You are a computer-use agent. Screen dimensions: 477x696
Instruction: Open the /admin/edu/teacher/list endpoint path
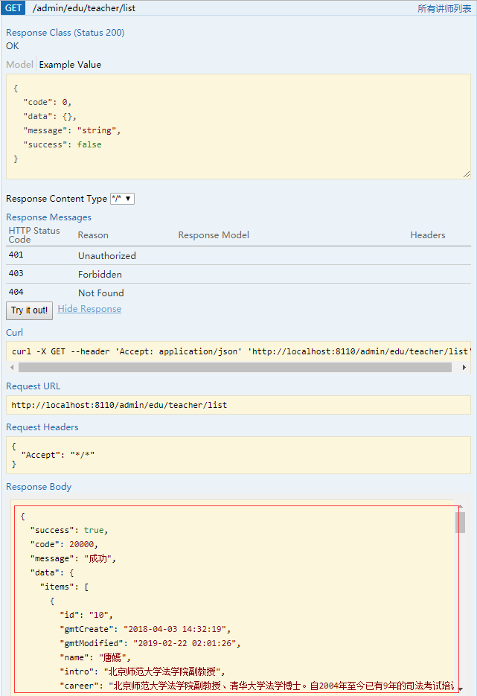click(x=84, y=8)
